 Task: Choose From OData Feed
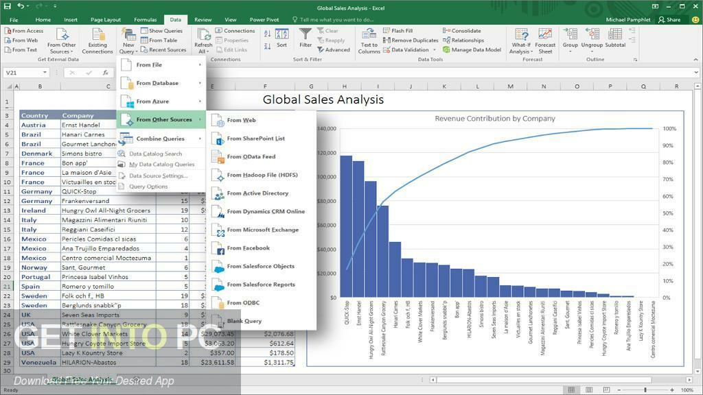[x=262, y=157]
